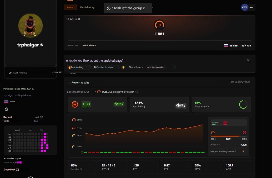Click the Elo progress bar between 1751 and 2000

[x=229, y=136]
